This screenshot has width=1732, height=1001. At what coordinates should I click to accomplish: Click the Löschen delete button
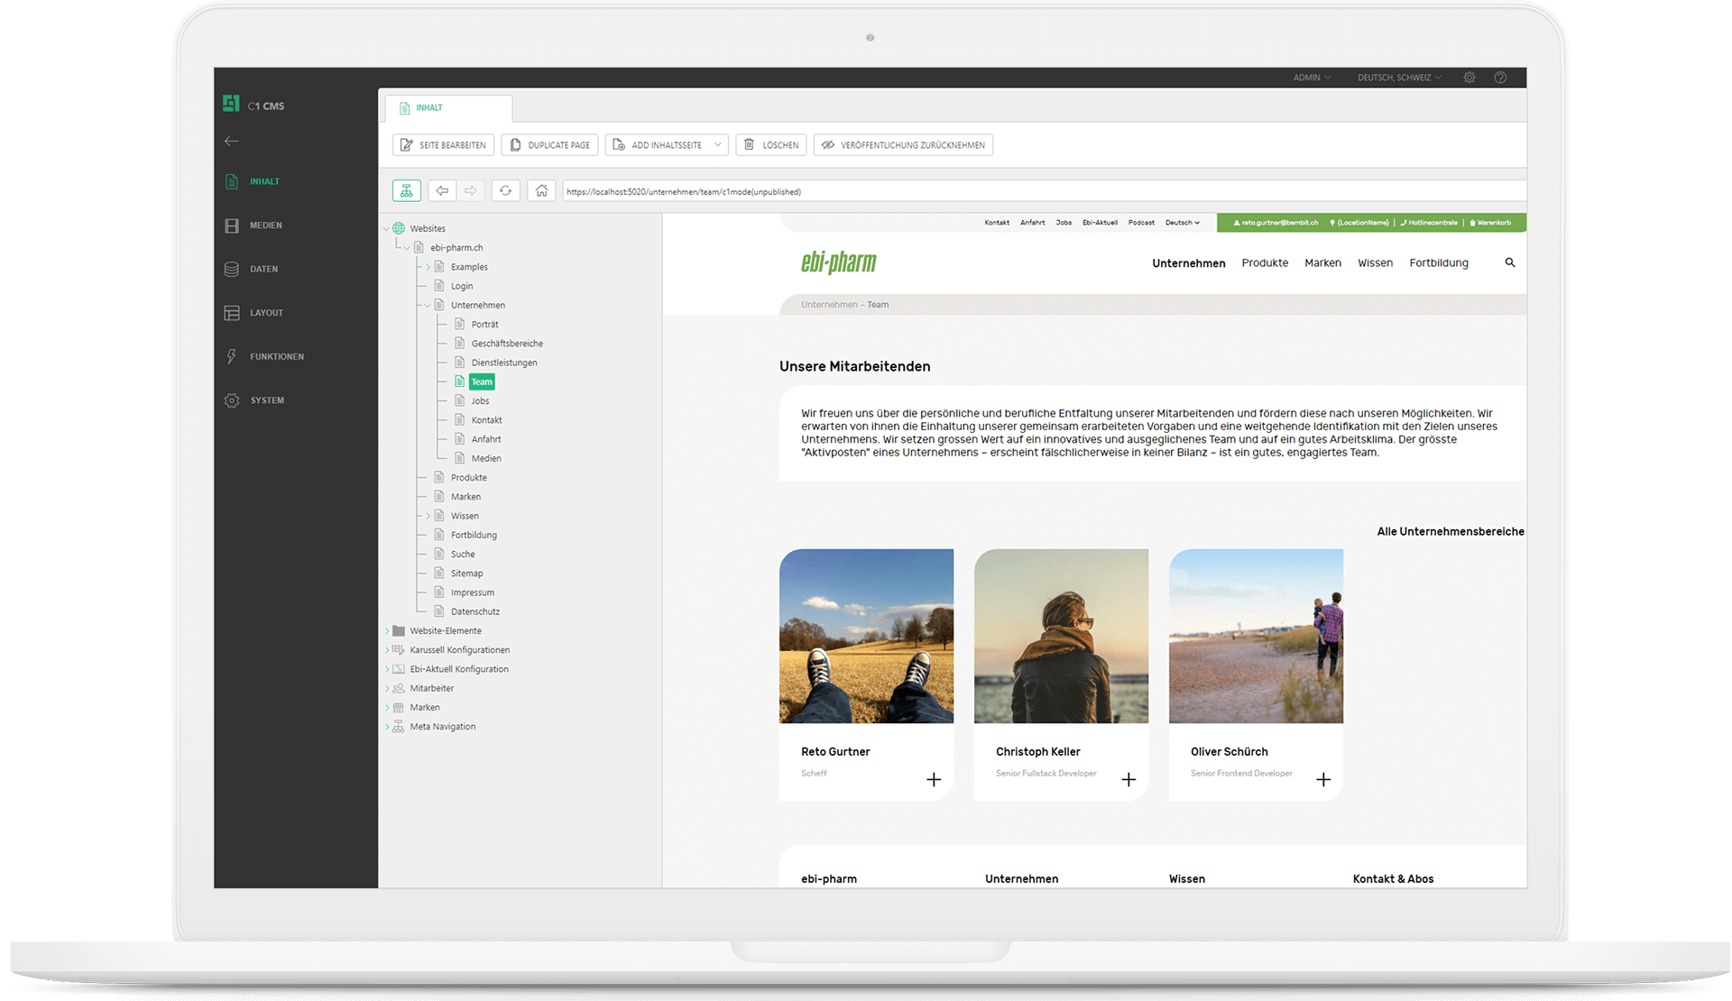771,145
